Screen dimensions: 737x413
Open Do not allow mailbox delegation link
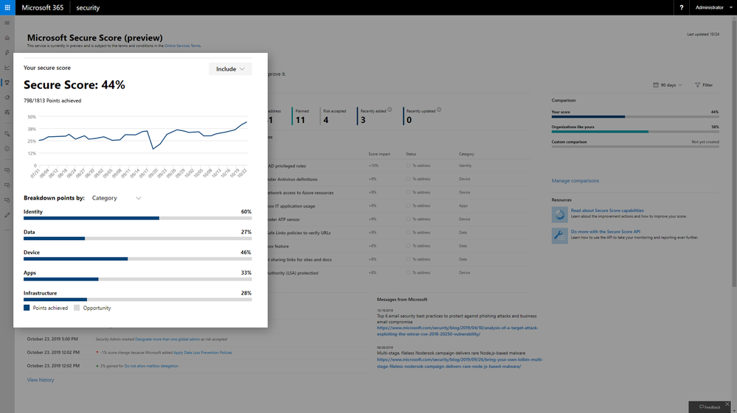(151, 366)
